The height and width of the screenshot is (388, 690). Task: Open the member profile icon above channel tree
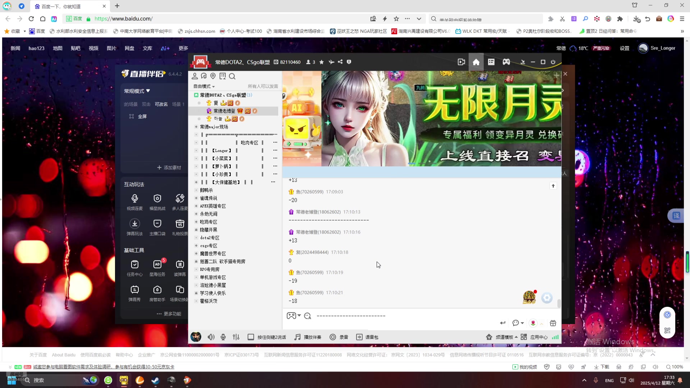coord(195,76)
